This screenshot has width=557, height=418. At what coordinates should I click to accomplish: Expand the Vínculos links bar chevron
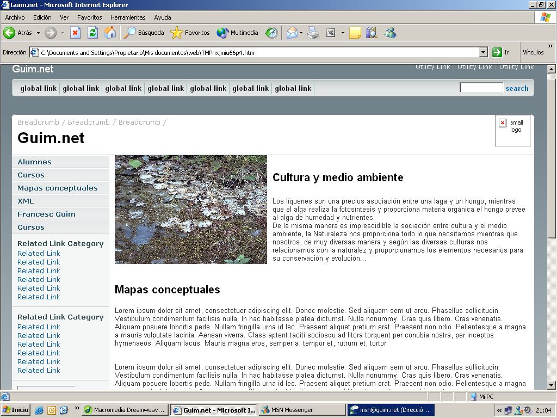pyautogui.click(x=550, y=46)
